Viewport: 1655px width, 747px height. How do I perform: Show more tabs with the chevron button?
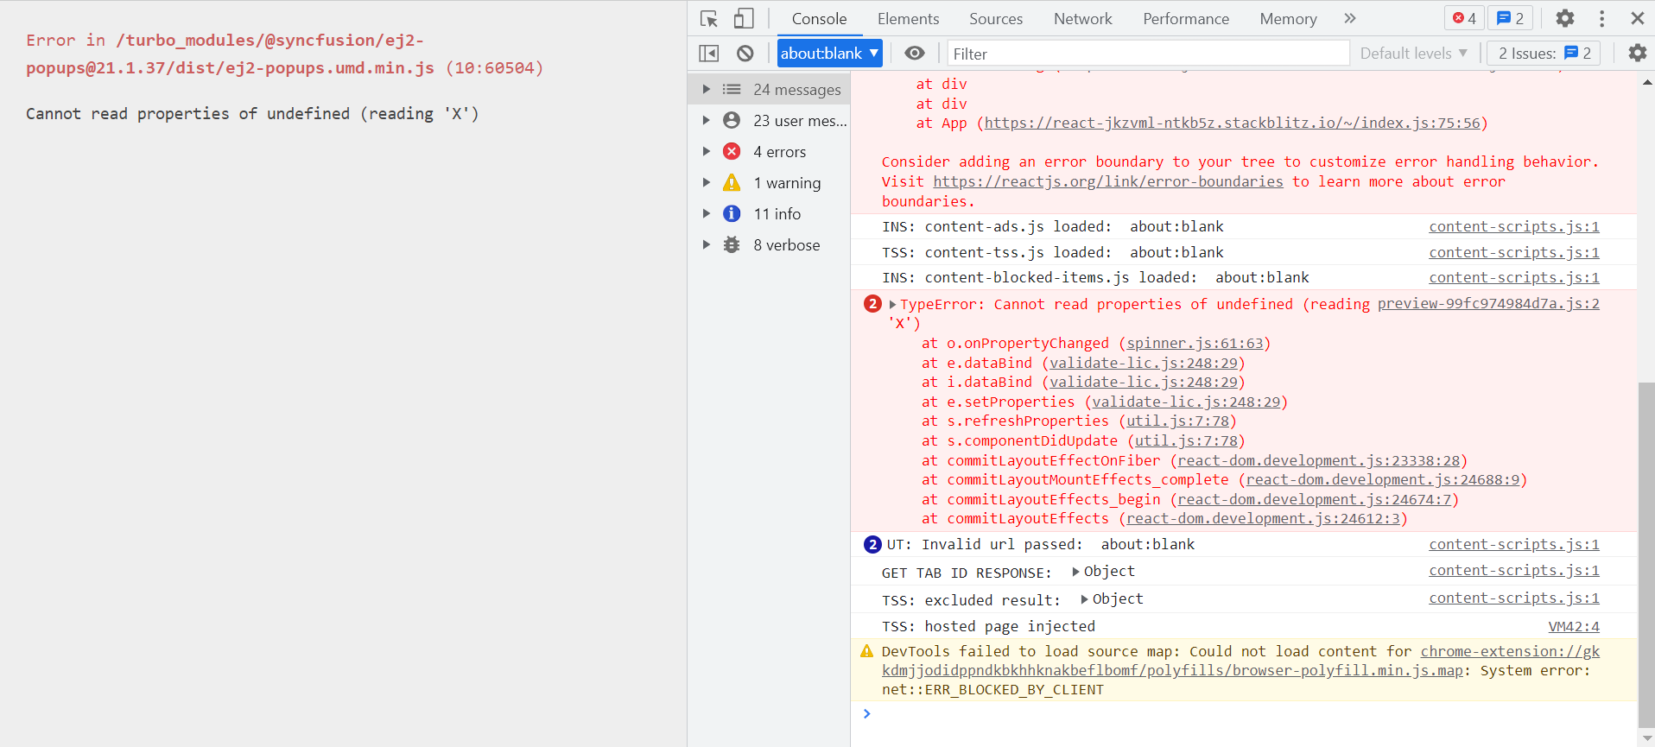[x=1350, y=18]
